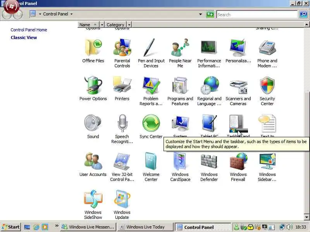Image resolution: width=310 pixels, height=232 pixels.
Task: Open the dropdown arrow before Control Panel breadcrumb
Action: click(40, 14)
